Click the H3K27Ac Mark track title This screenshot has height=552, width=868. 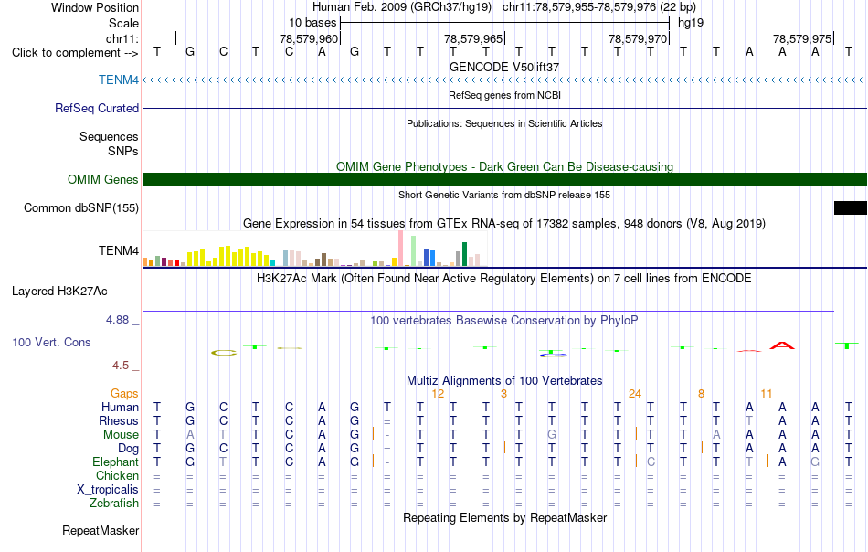504,278
